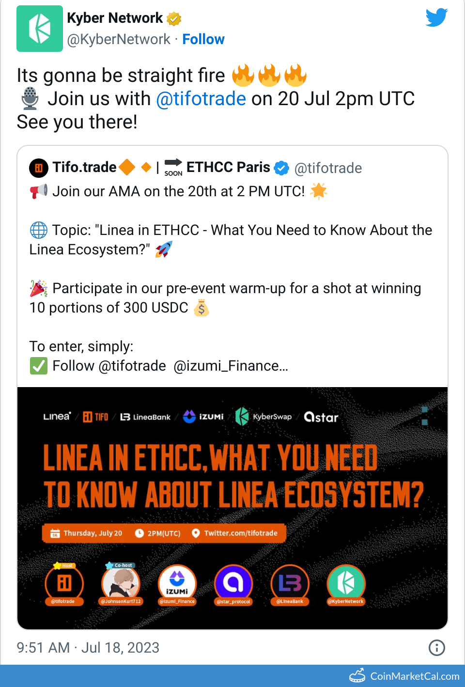Click the quoted tweet AMA text
Viewport: 465px width, 687px height.
[x=178, y=191]
